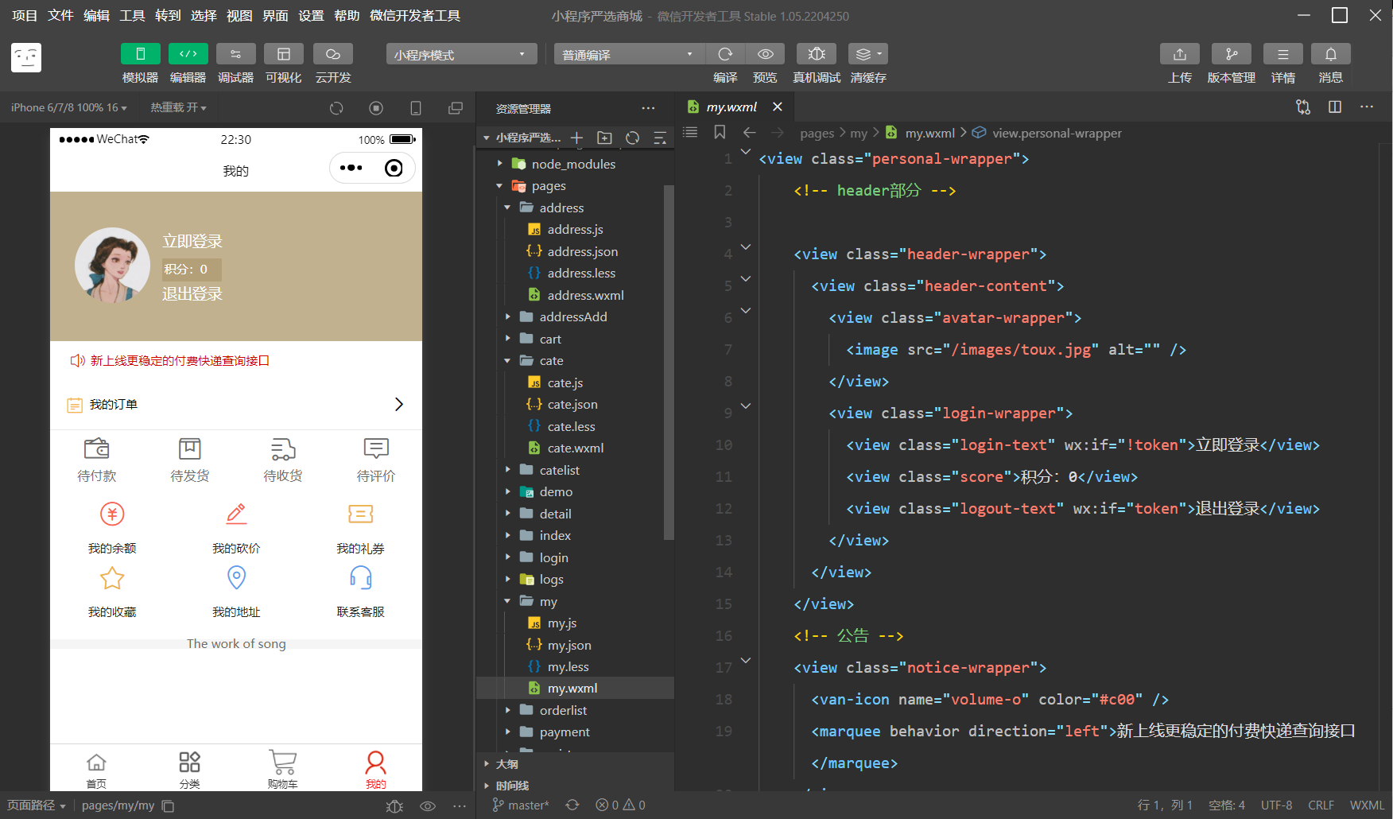The height and width of the screenshot is (819, 1393).
Task: Refresh the explorer file tree
Action: 632,138
